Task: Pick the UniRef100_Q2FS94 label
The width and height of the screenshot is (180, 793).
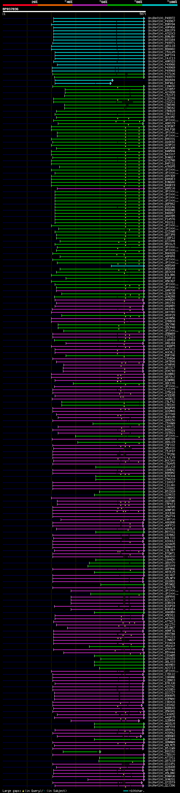Action: click(161, 739)
